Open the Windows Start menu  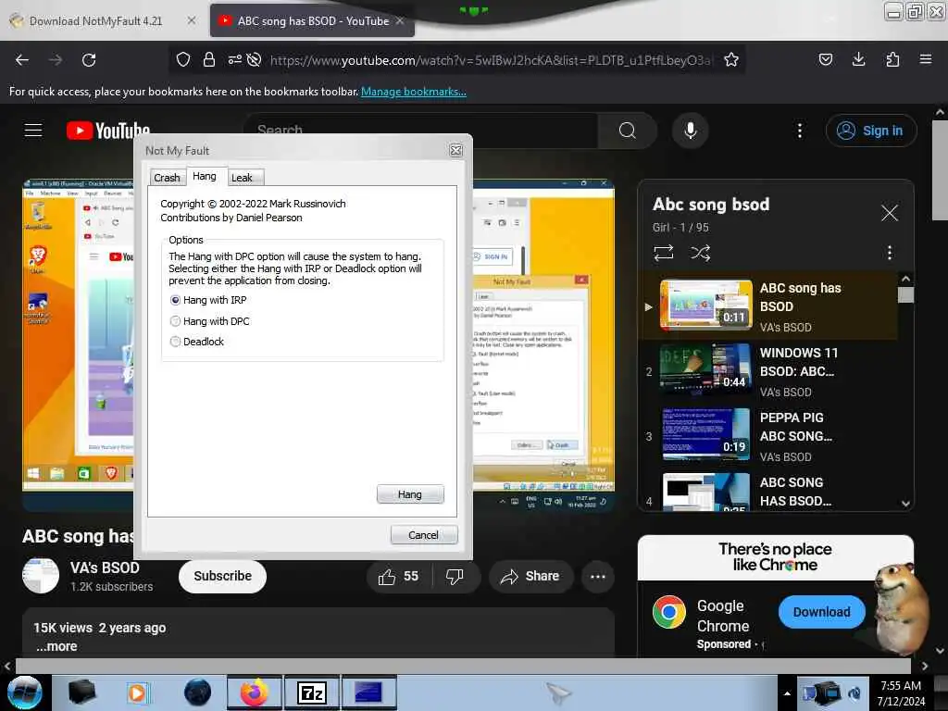tap(25, 692)
